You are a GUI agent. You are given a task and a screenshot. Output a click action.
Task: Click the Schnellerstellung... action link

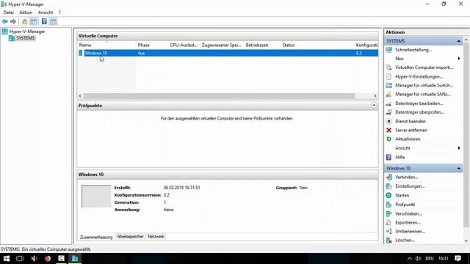413,50
